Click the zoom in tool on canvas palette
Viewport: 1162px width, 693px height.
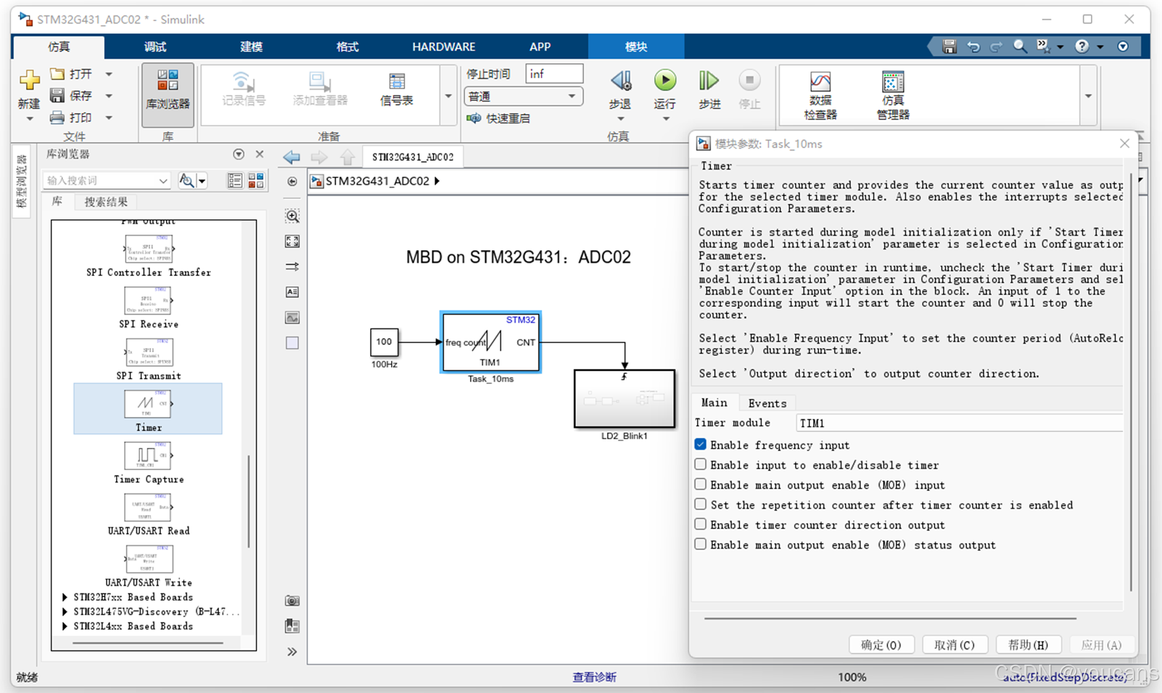[x=292, y=216]
